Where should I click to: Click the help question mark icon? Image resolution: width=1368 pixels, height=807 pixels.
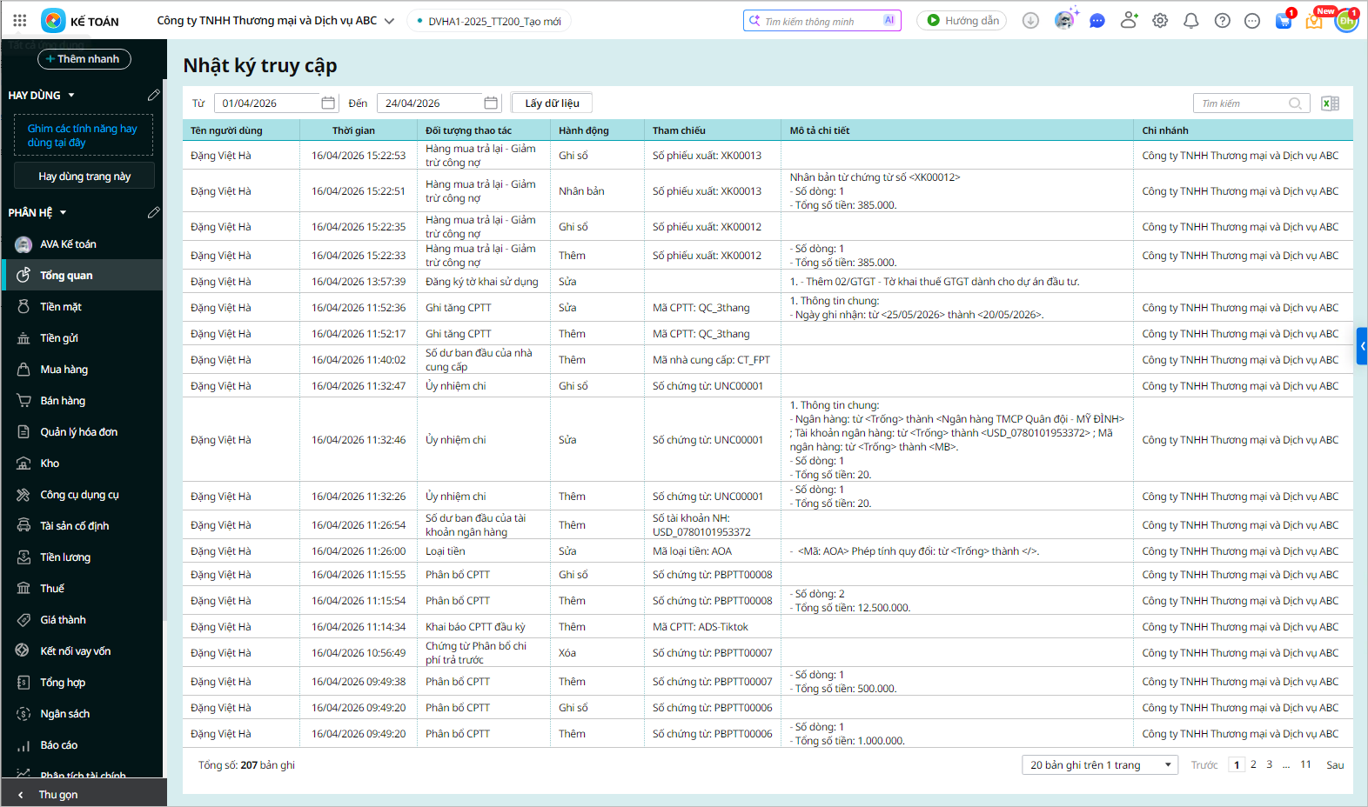click(1223, 21)
